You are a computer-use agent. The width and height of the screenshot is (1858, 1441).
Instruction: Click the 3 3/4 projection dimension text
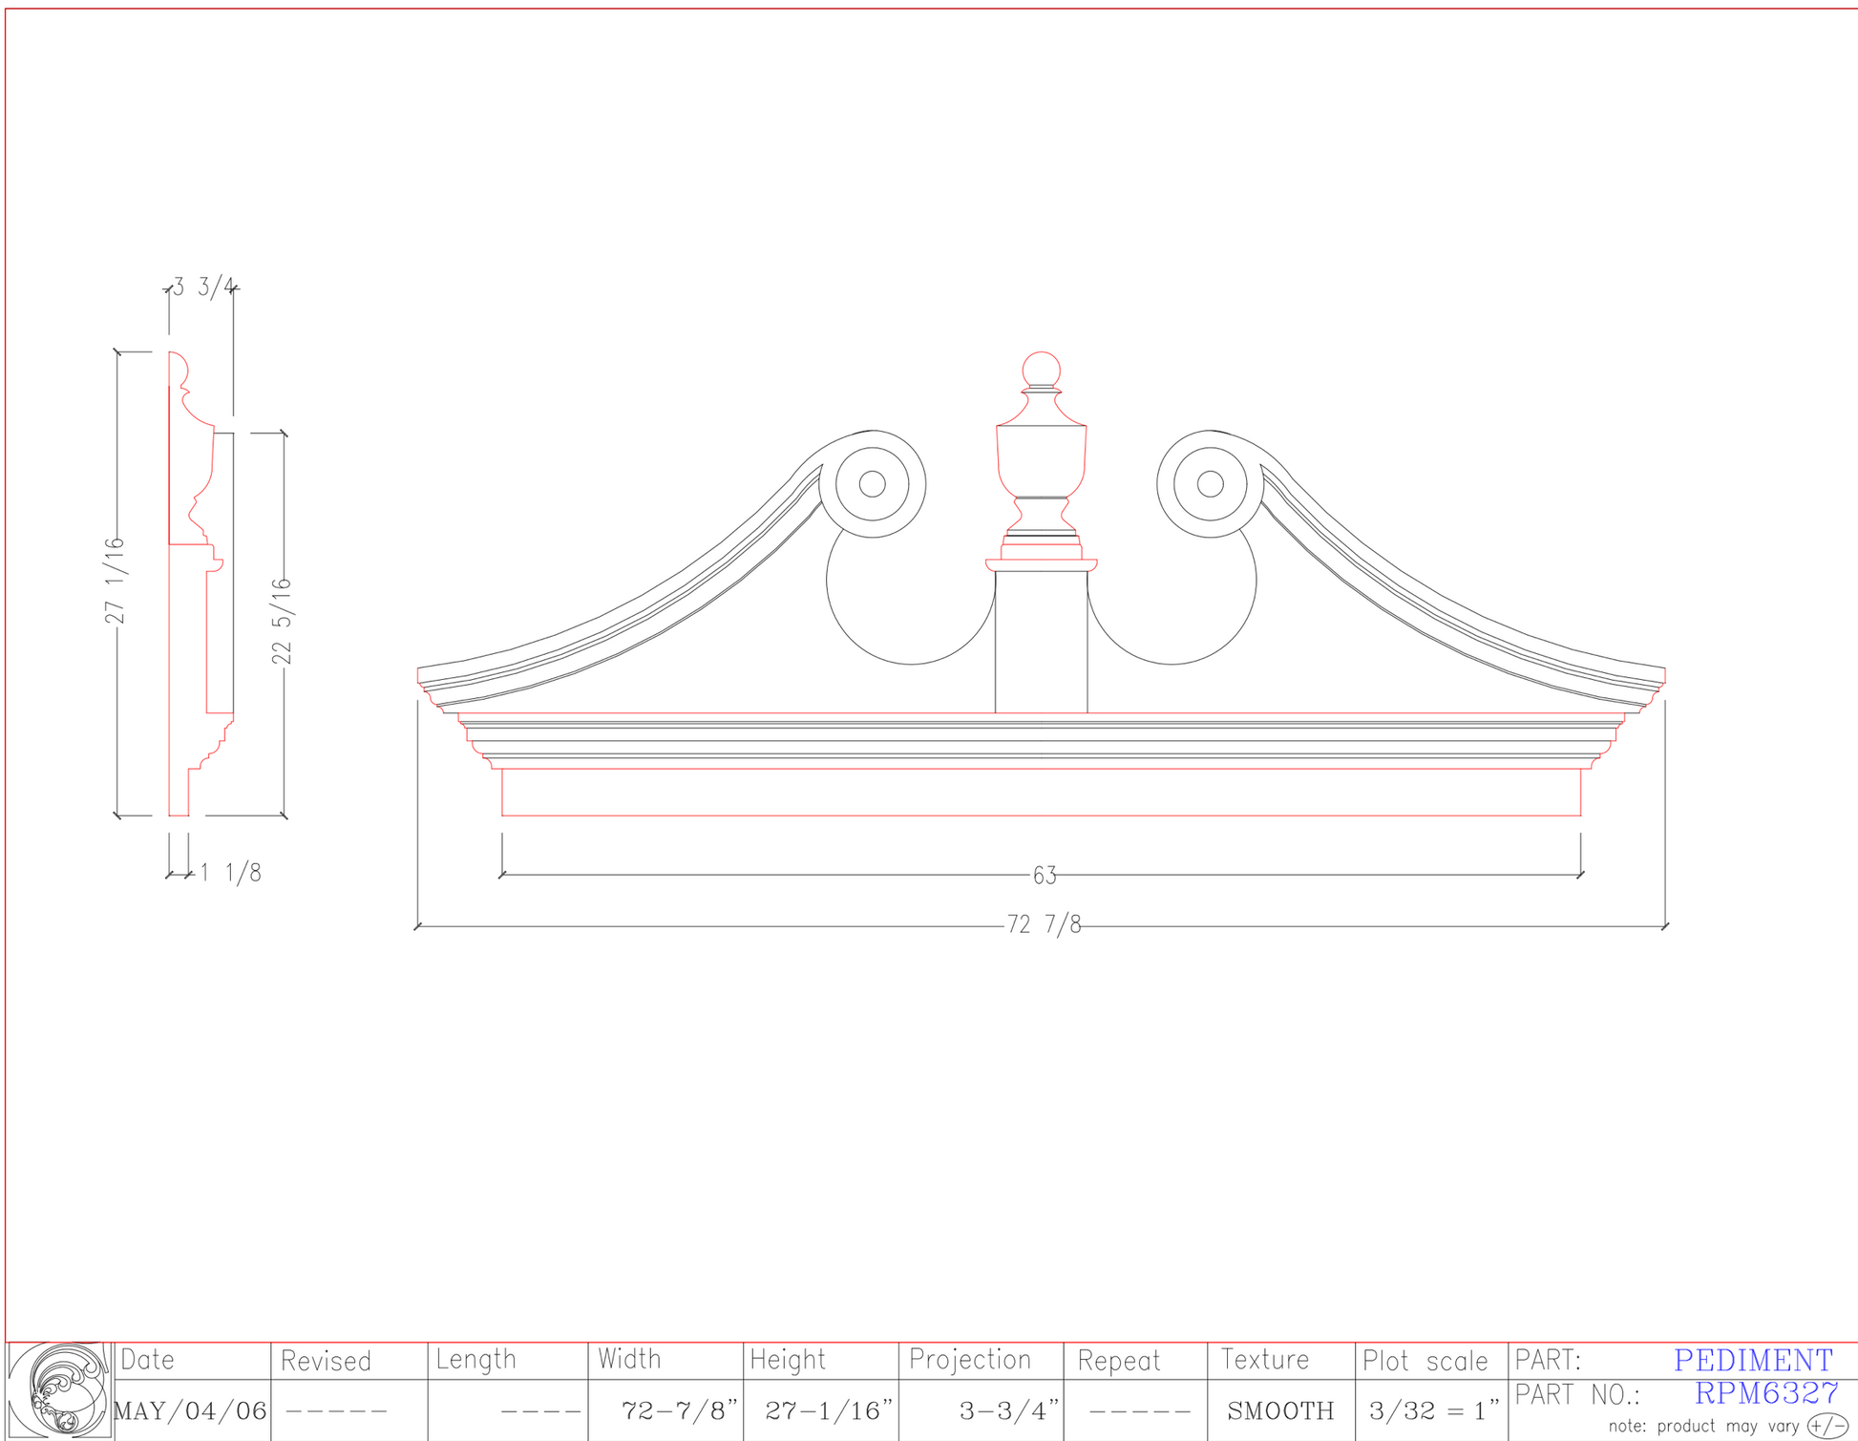point(202,286)
